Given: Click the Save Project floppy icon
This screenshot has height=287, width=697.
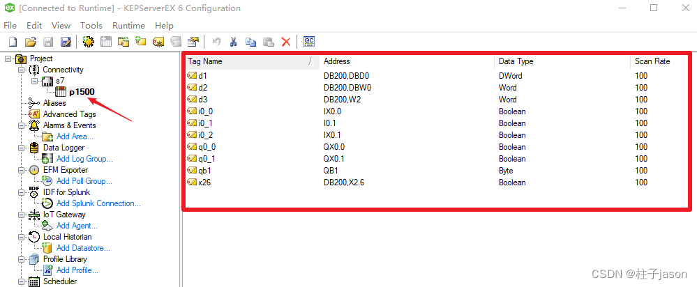Looking at the screenshot, I should coord(48,42).
